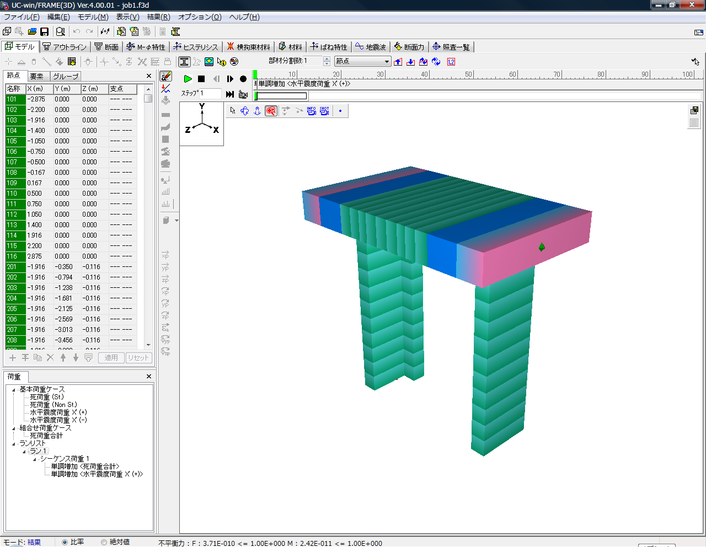
Task: Select the 絶対値 radio button
Action: [x=104, y=542]
